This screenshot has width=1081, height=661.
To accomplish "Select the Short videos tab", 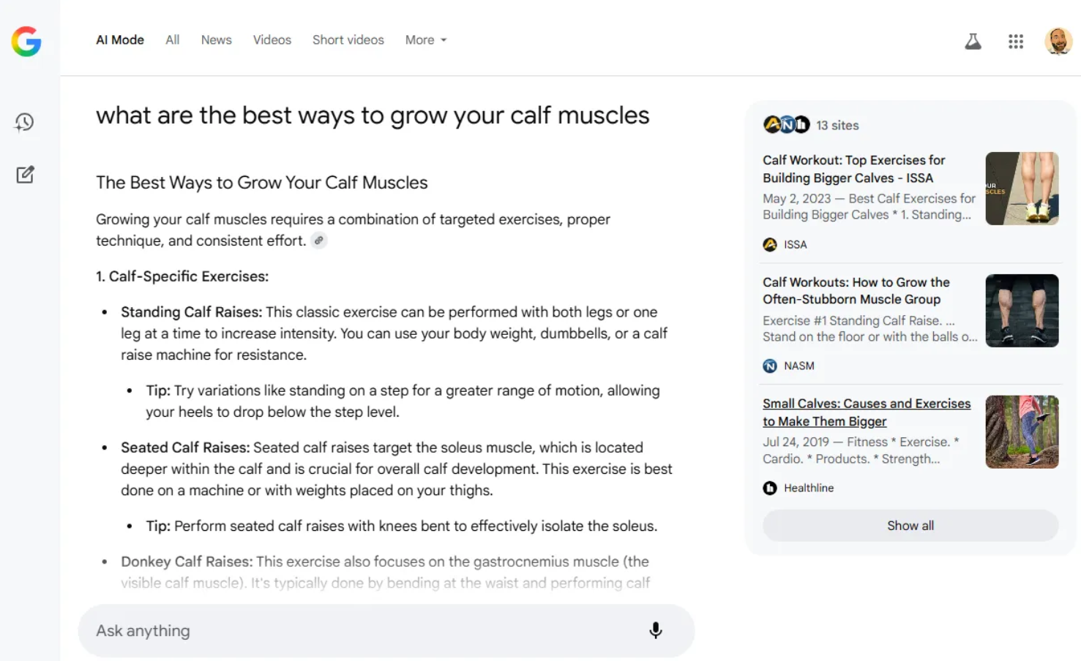I will [x=348, y=40].
